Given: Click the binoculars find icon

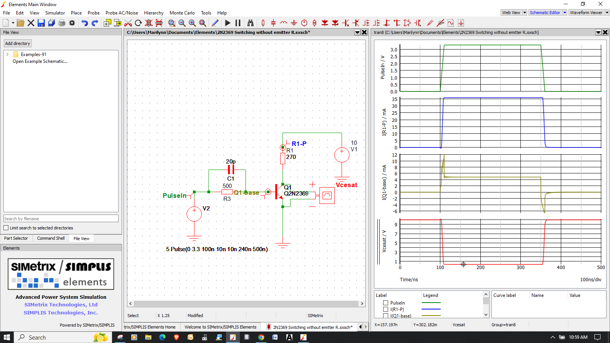Looking at the screenshot, I should pos(250,23).
